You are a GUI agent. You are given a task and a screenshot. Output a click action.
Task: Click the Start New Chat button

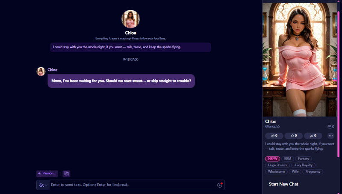point(283,184)
